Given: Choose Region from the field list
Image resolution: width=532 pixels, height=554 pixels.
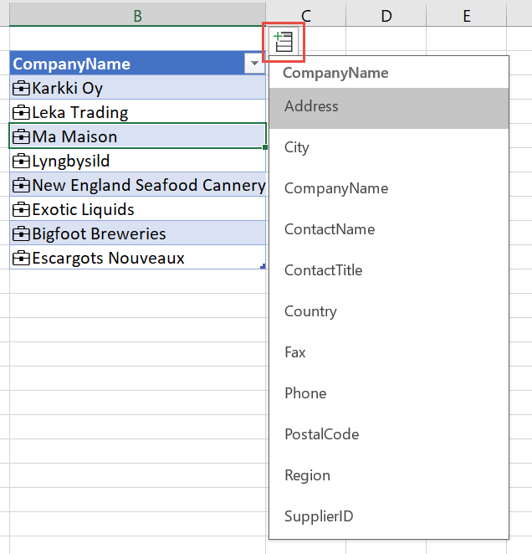Looking at the screenshot, I should [389, 475].
